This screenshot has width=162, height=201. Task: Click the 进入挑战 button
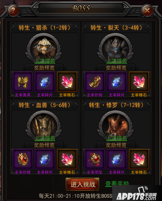pos(83,184)
